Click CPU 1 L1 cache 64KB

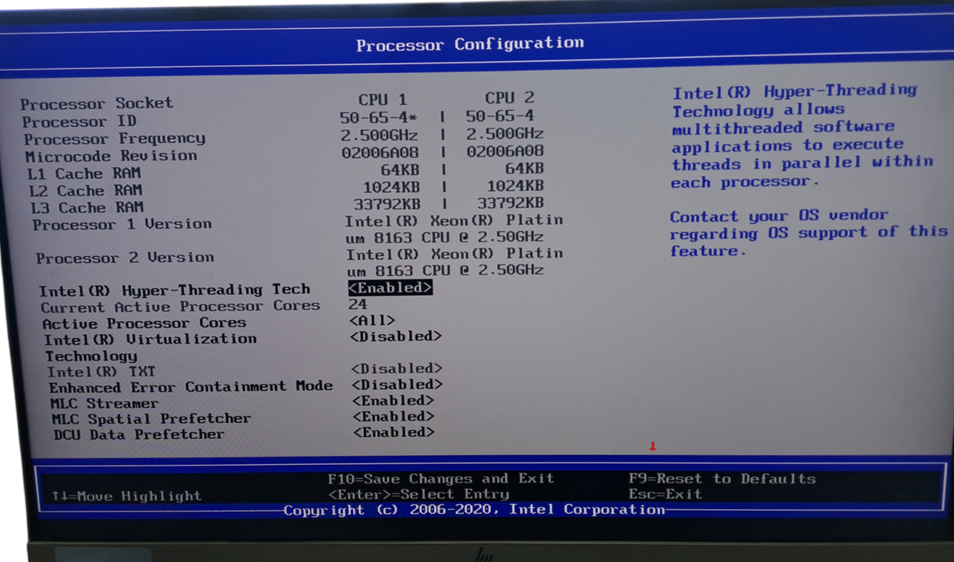pos(399,170)
